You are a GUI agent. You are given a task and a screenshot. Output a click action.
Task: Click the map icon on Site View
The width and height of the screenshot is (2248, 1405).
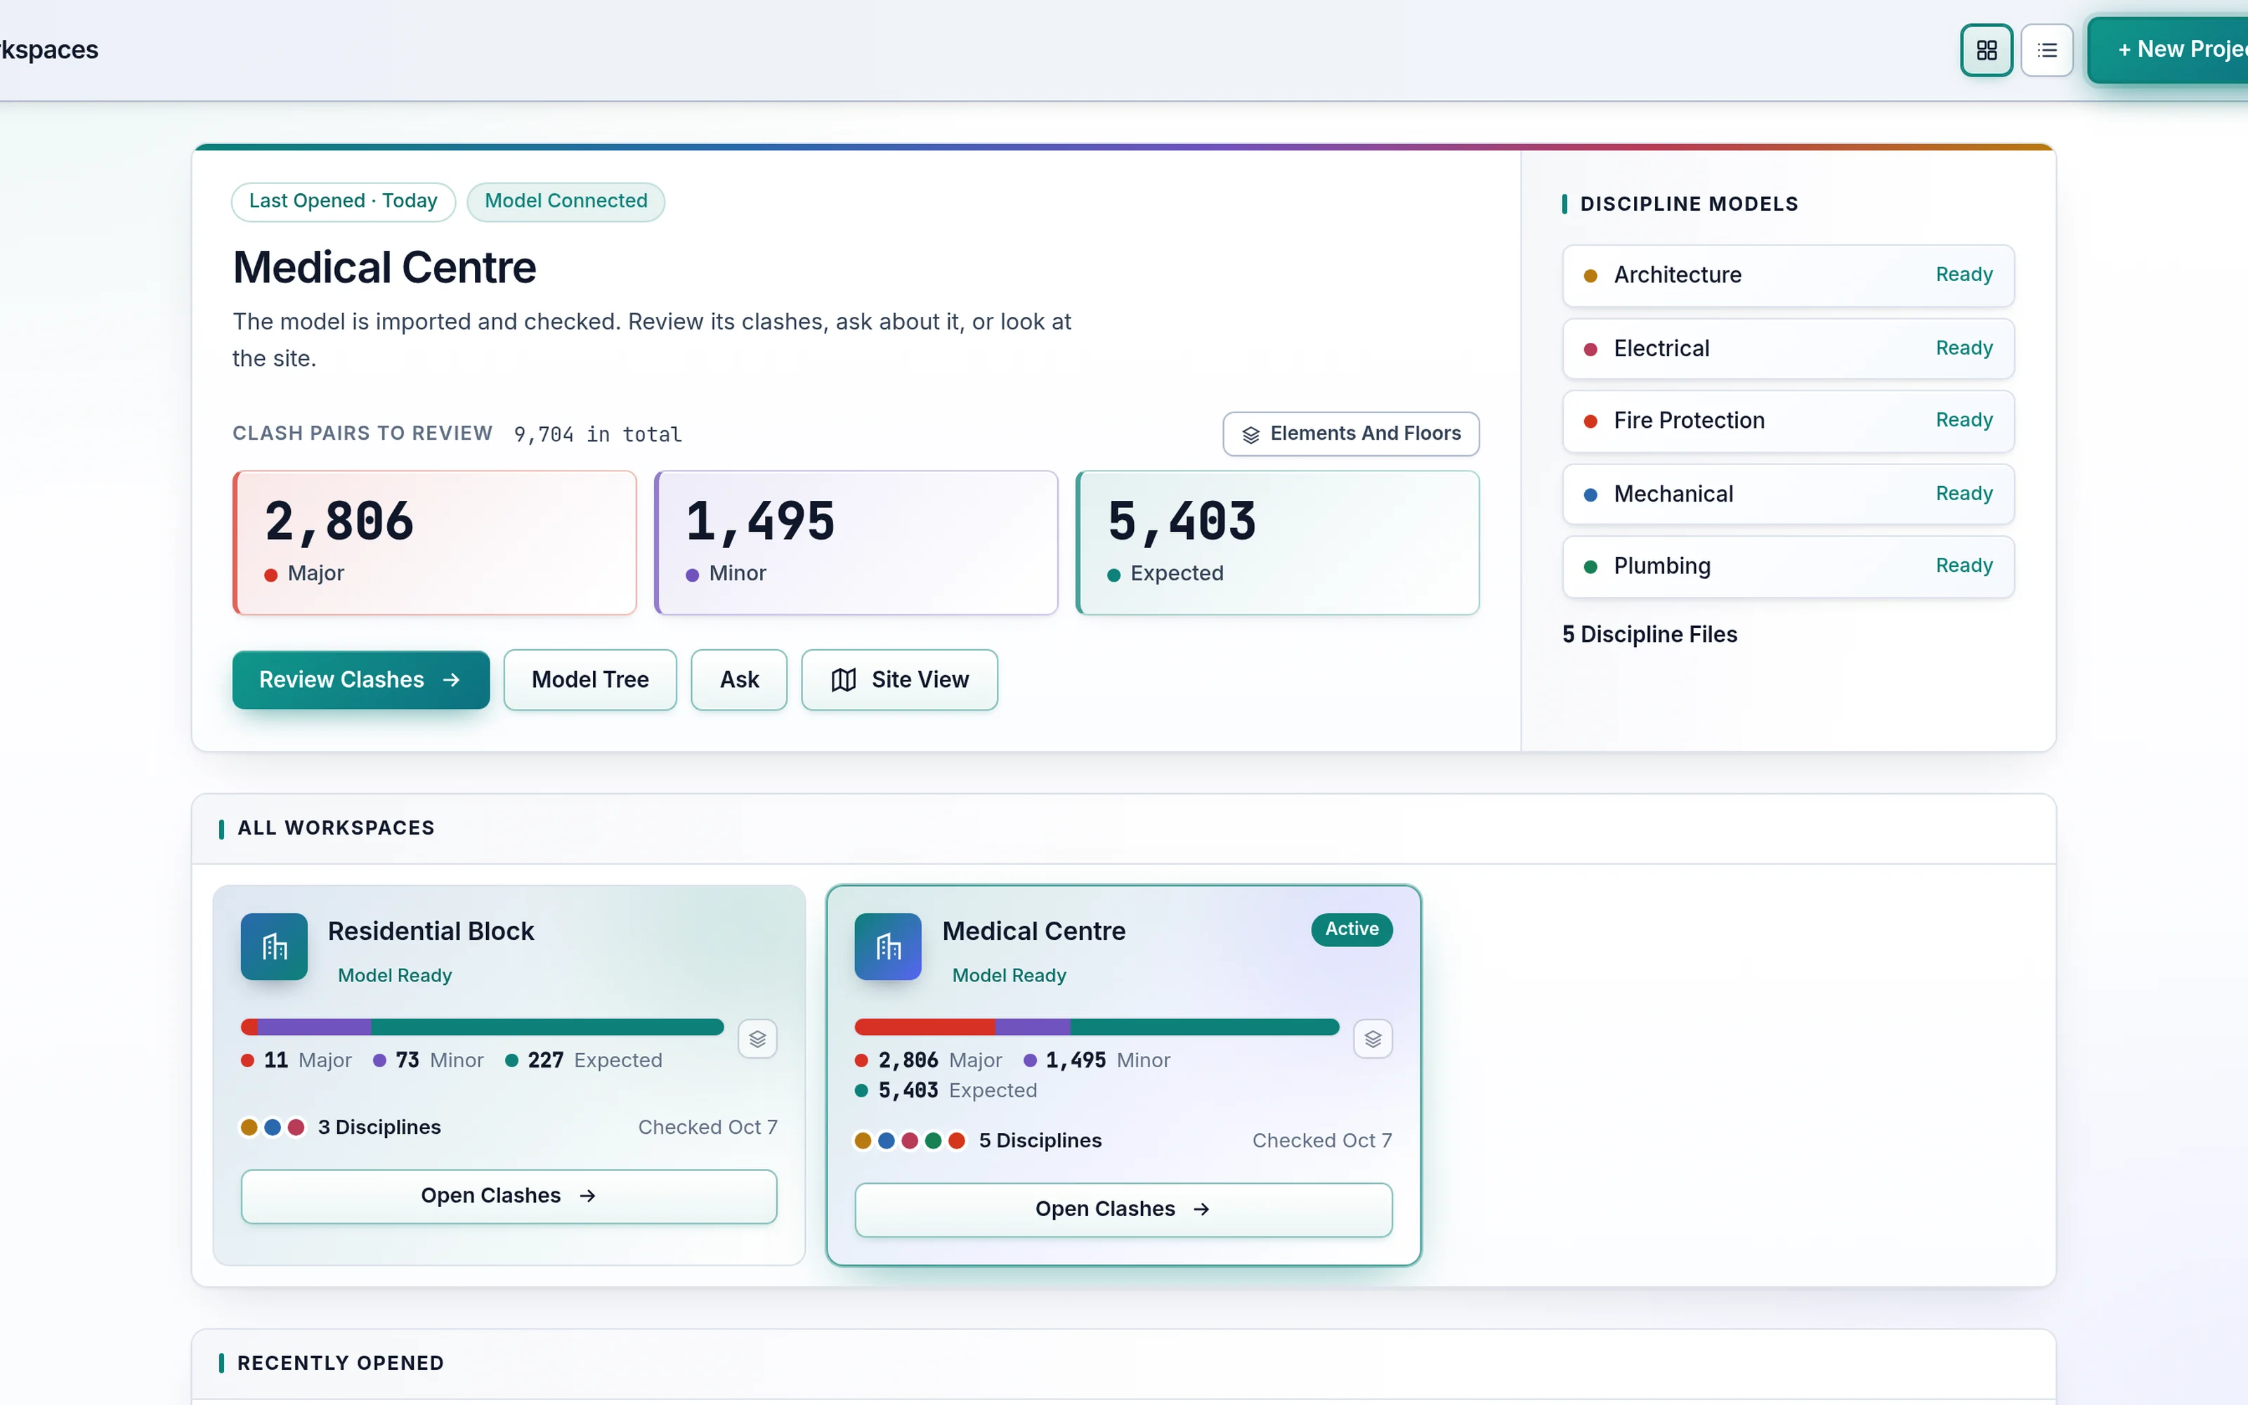tap(844, 680)
